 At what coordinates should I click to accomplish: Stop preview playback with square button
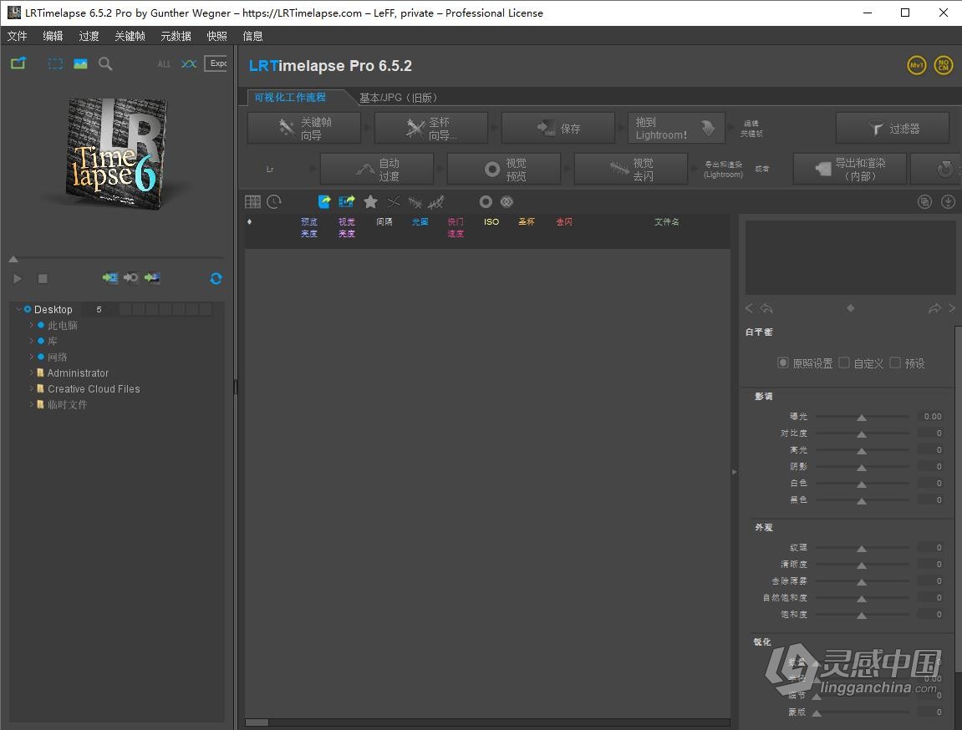click(43, 279)
